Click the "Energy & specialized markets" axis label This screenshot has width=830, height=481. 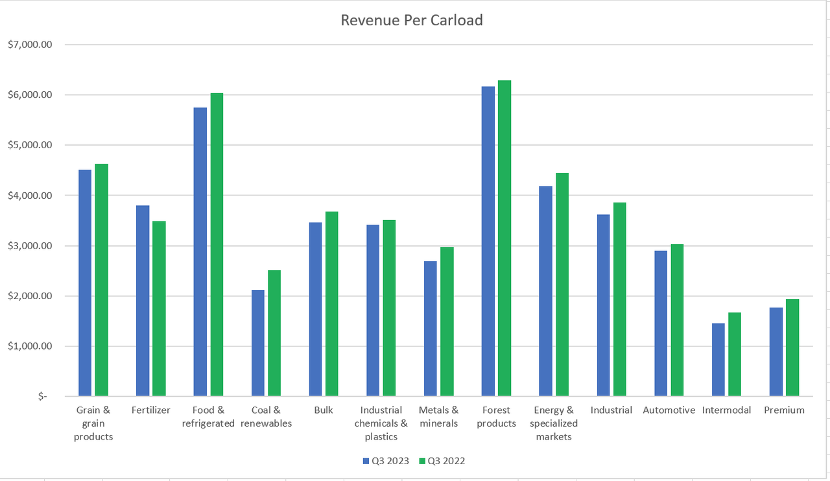click(553, 423)
